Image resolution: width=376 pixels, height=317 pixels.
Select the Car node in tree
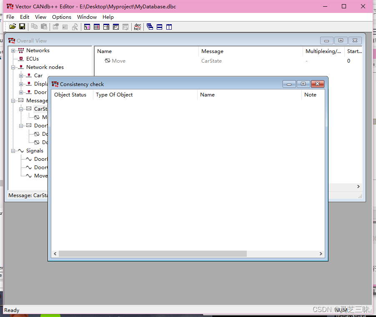(38, 76)
